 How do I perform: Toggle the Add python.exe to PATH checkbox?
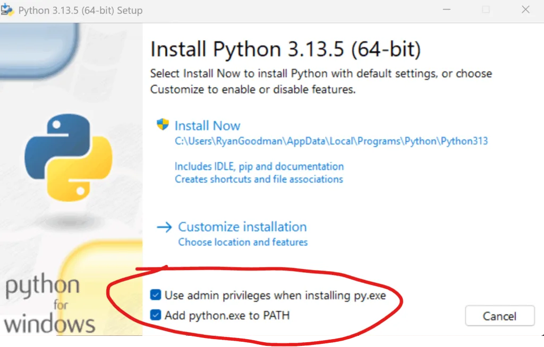tap(156, 315)
